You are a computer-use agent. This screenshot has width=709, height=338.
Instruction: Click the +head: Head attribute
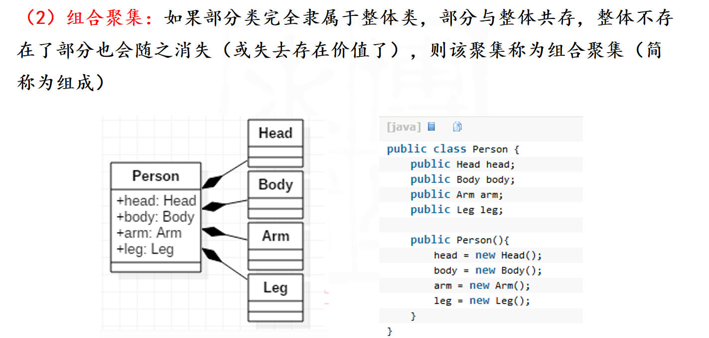pyautogui.click(x=156, y=201)
